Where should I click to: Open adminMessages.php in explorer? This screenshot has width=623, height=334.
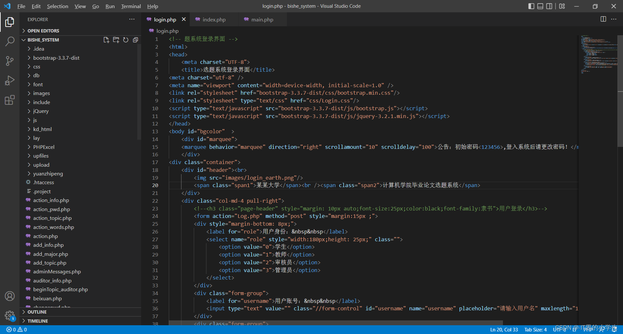(80, 272)
